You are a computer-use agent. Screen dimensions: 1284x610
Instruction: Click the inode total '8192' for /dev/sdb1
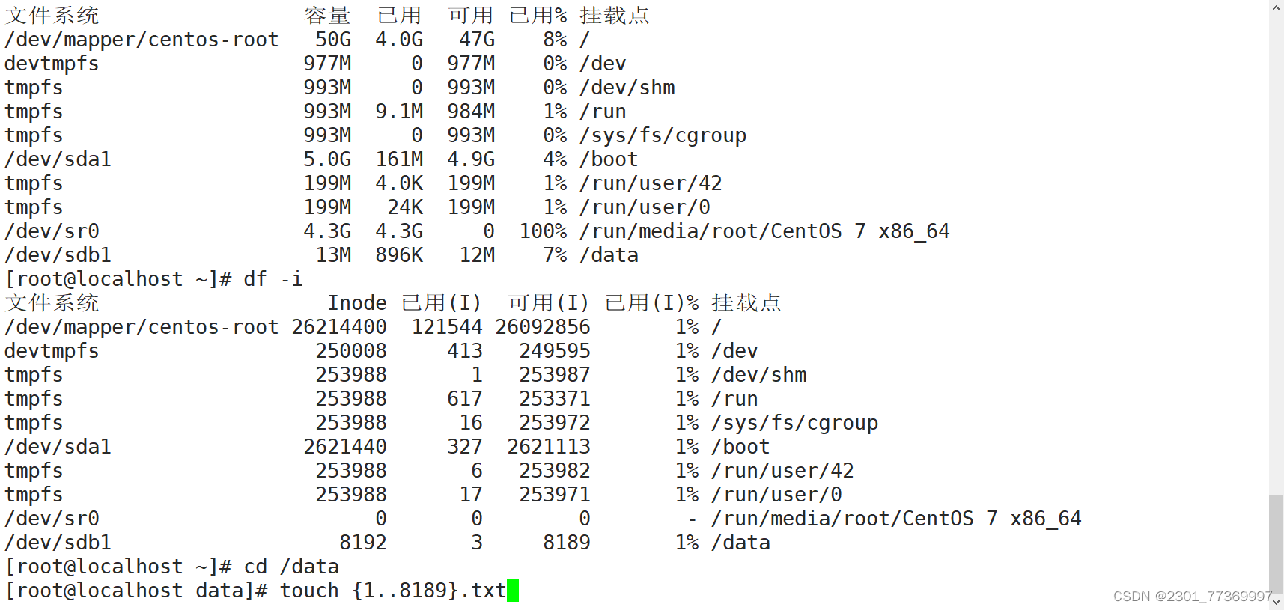point(363,543)
